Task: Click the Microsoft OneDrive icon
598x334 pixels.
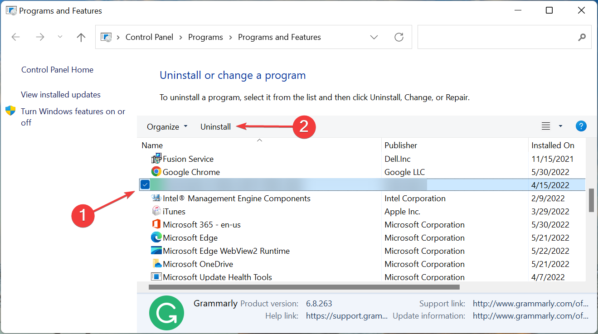Action: coord(156,264)
